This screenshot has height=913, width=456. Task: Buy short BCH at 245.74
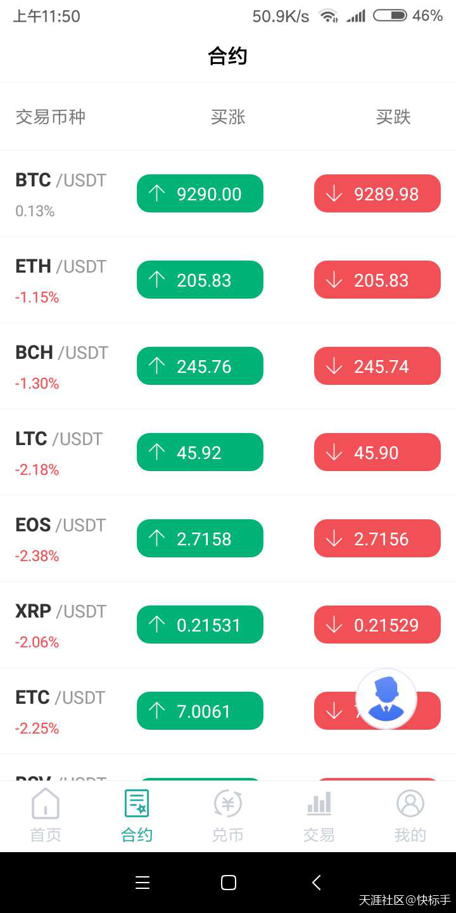[x=377, y=366]
